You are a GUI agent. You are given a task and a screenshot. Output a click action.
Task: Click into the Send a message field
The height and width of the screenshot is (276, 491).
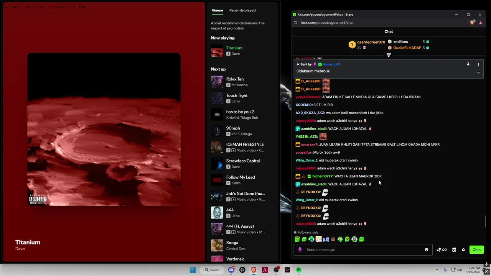[x=363, y=250]
